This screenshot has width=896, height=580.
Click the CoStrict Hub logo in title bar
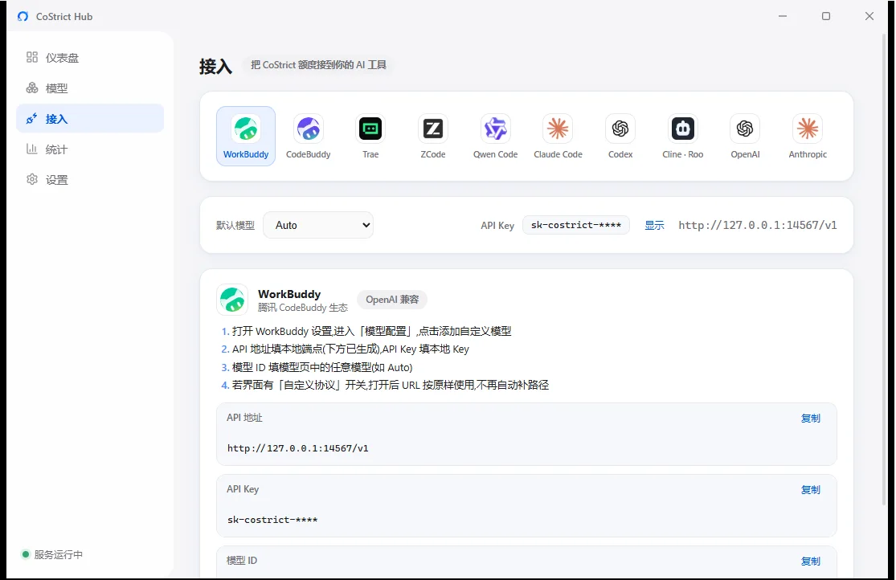tap(23, 17)
